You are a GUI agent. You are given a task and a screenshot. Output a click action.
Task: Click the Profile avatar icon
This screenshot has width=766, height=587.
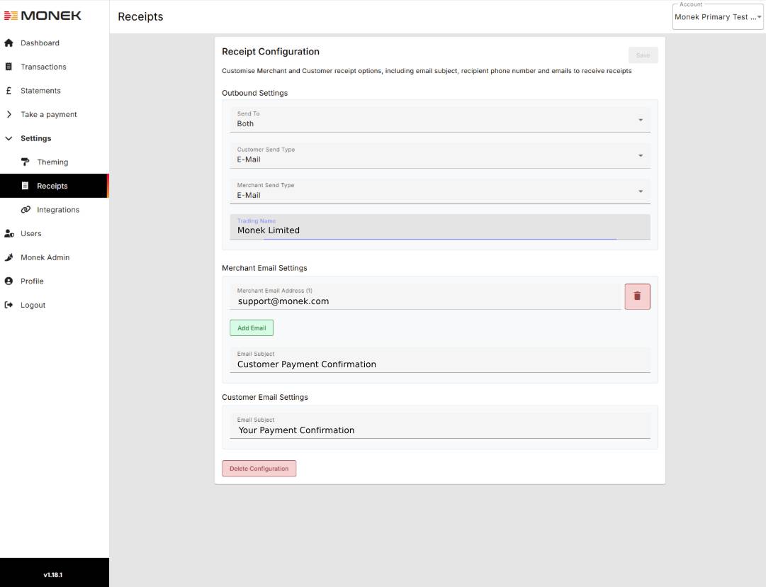pyautogui.click(x=9, y=281)
